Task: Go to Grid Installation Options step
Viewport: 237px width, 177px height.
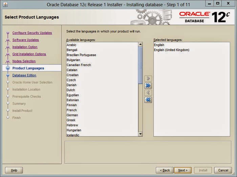Action: 29,54
